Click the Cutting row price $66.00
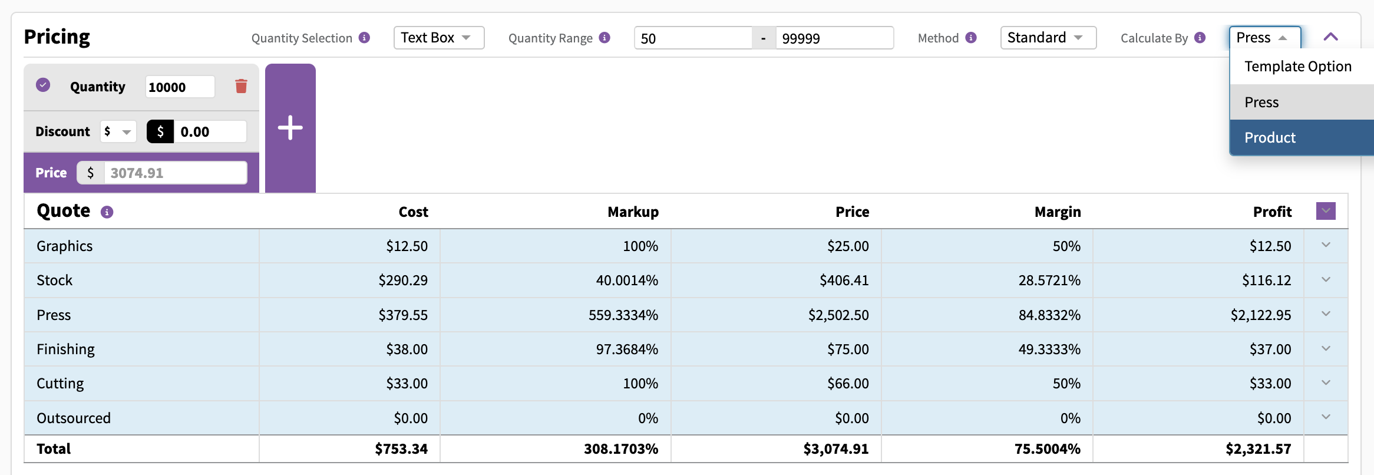The image size is (1374, 475). (x=848, y=384)
